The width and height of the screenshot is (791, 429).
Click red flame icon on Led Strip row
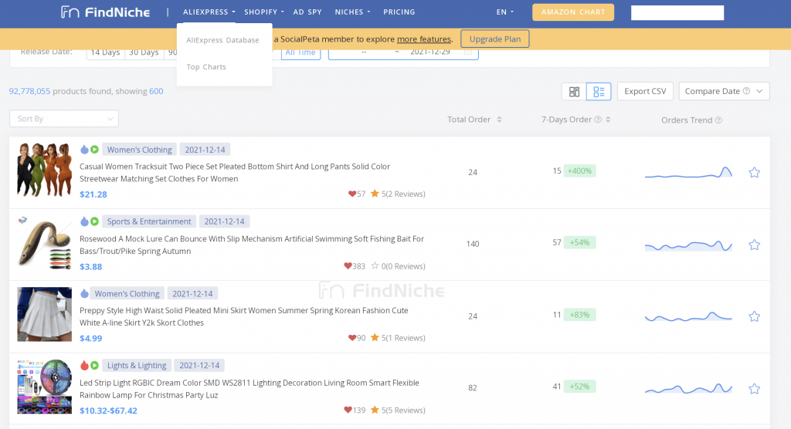tap(84, 365)
